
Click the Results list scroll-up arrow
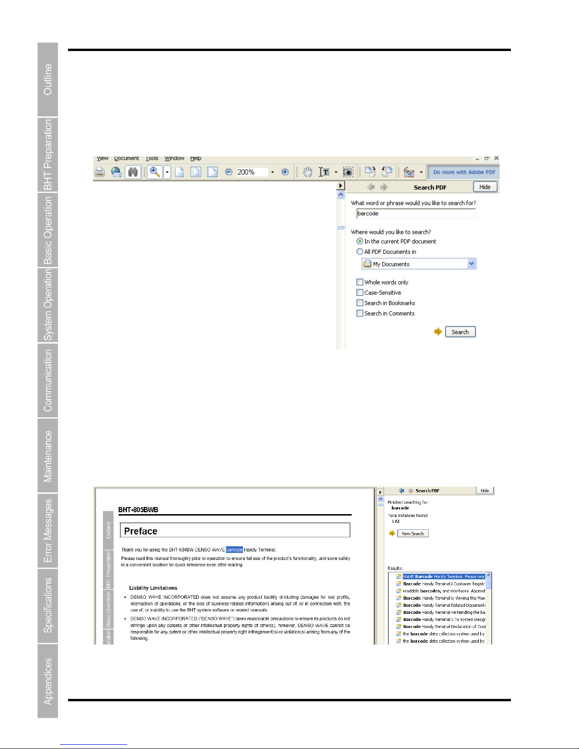[x=489, y=576]
